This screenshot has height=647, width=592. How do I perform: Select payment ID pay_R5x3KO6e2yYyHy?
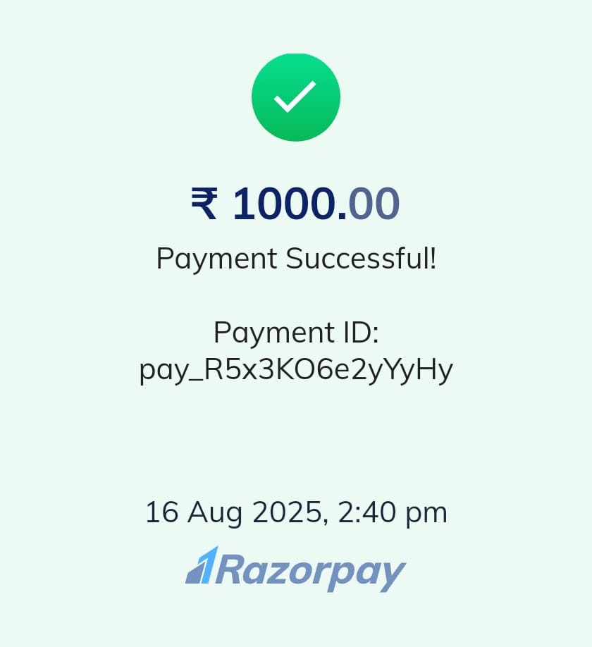296,371
